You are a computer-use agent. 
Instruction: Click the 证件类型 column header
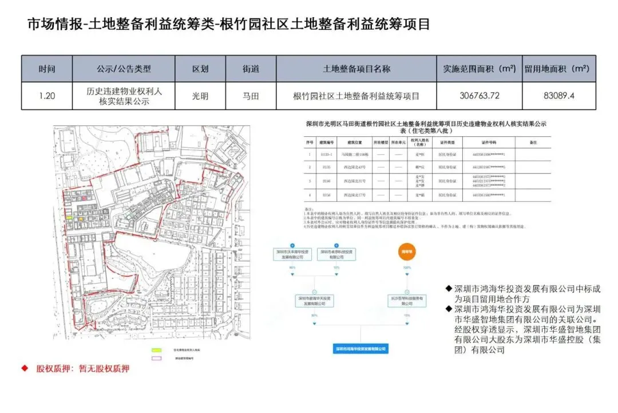(447, 143)
